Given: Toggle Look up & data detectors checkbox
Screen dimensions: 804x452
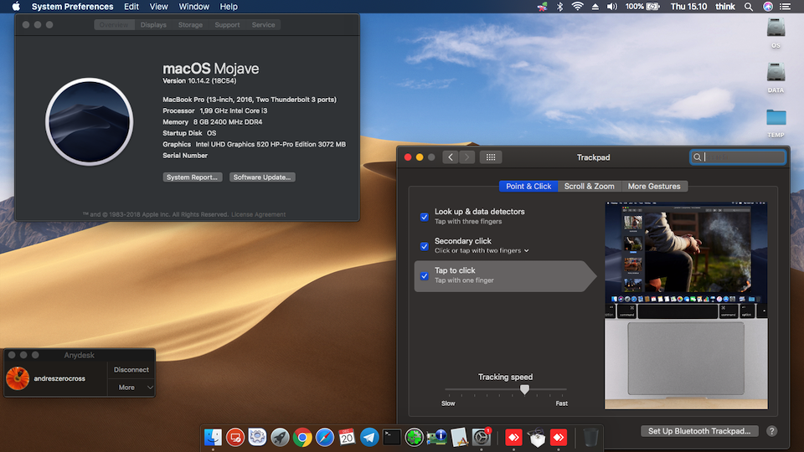Looking at the screenshot, I should 424,217.
